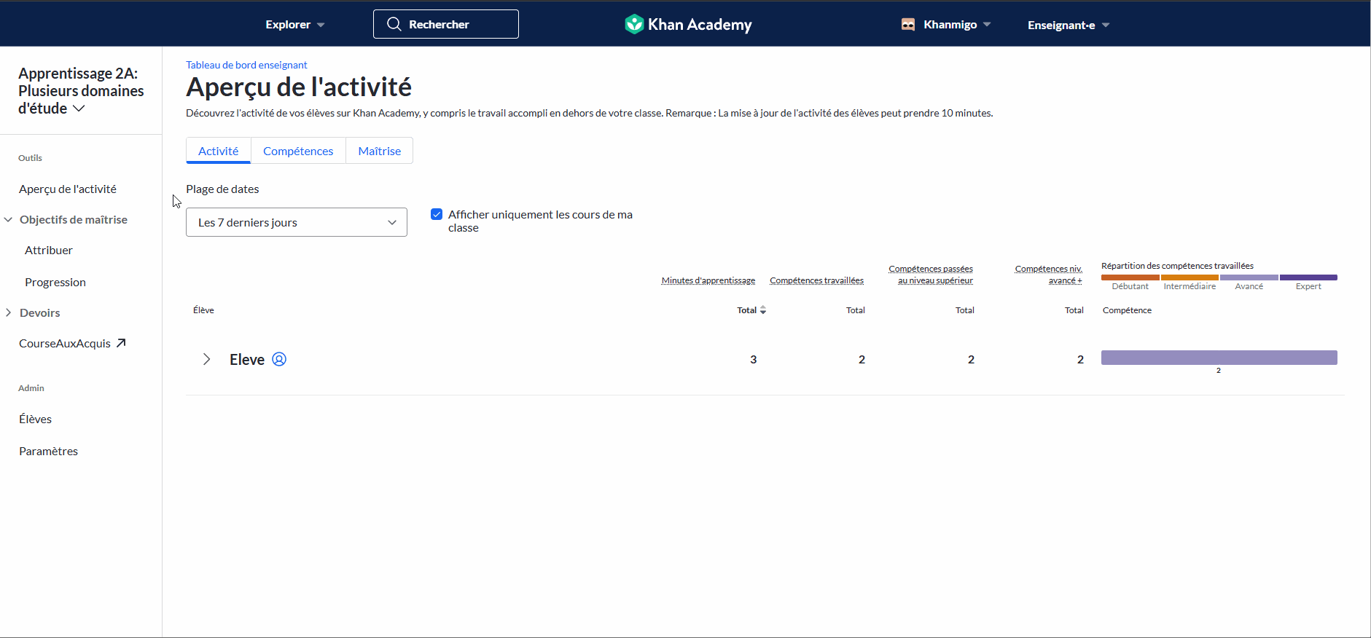Uncheck Afficher uniquement les cours checkbox

tap(437, 214)
